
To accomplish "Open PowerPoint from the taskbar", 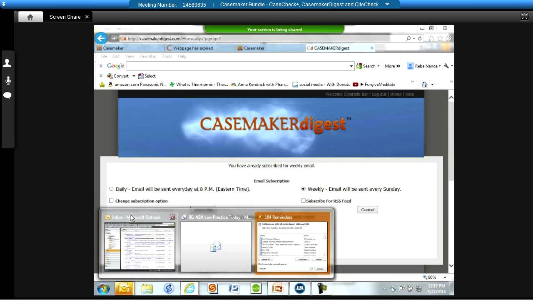I will tap(277, 288).
